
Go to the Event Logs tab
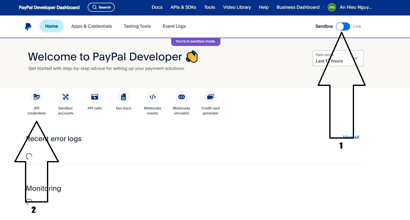pyautogui.click(x=174, y=26)
